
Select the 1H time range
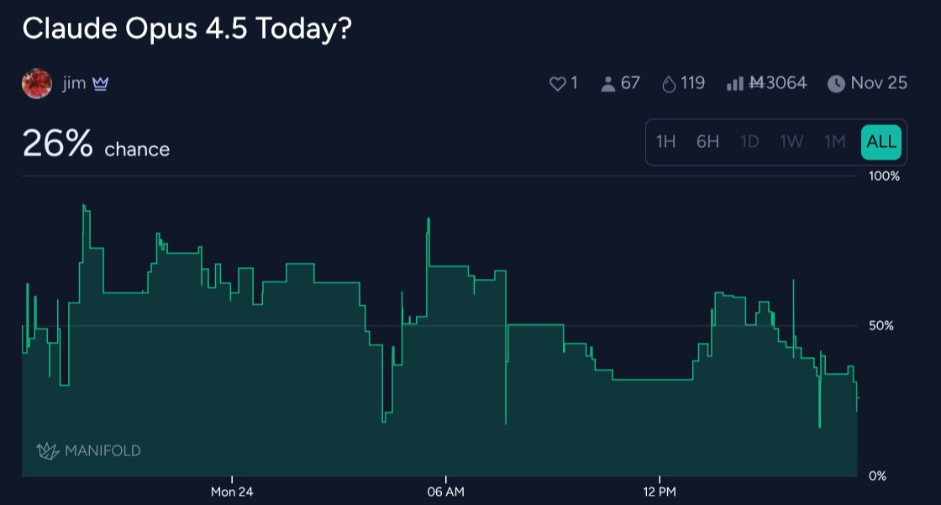point(665,142)
